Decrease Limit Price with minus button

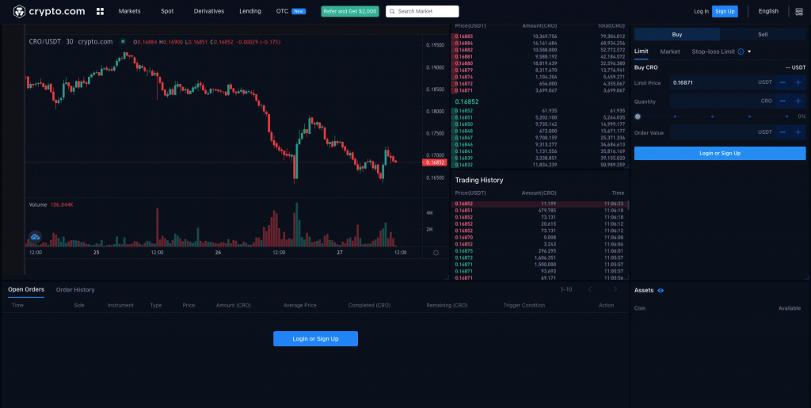click(x=782, y=82)
